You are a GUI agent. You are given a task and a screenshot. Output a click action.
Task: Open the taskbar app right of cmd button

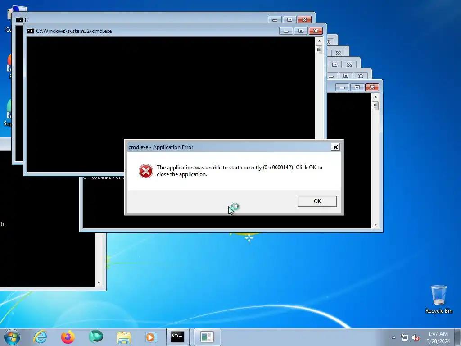207,337
